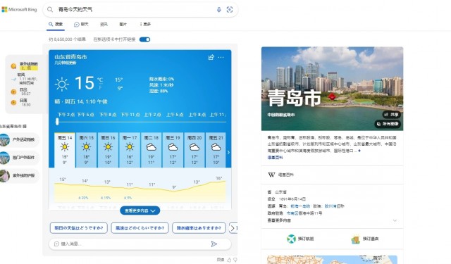Click the thumbs-up feedback icon

pyautogui.click(x=229, y=260)
